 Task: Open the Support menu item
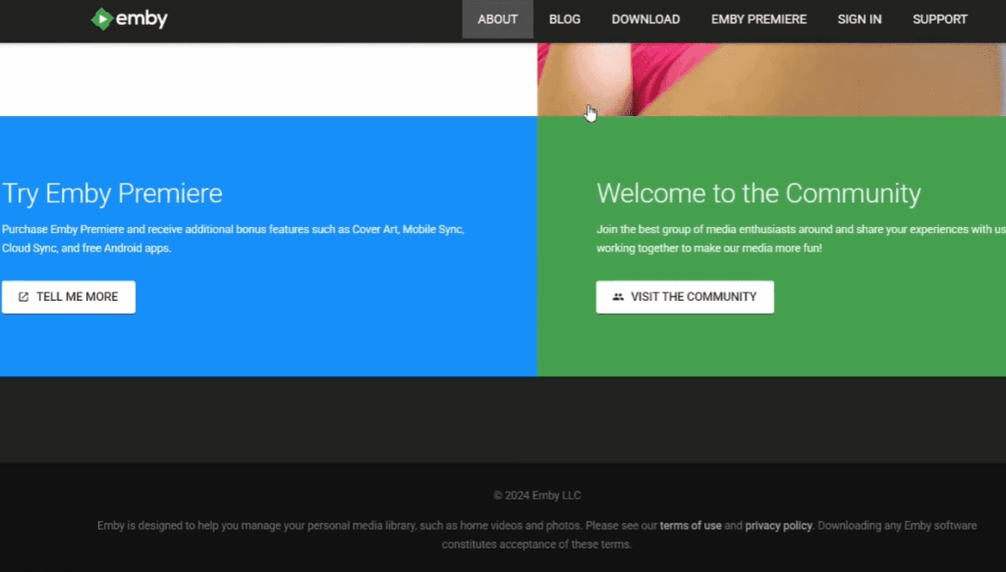(940, 20)
